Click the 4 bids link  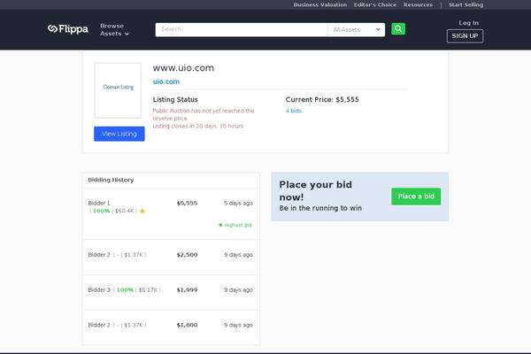click(293, 111)
